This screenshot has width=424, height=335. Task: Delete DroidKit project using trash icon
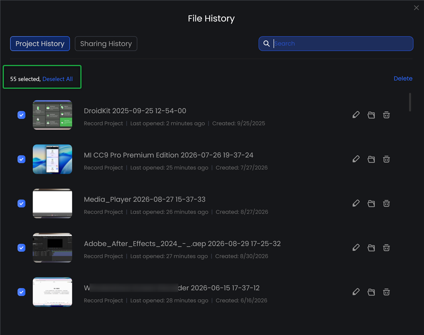pyautogui.click(x=386, y=115)
